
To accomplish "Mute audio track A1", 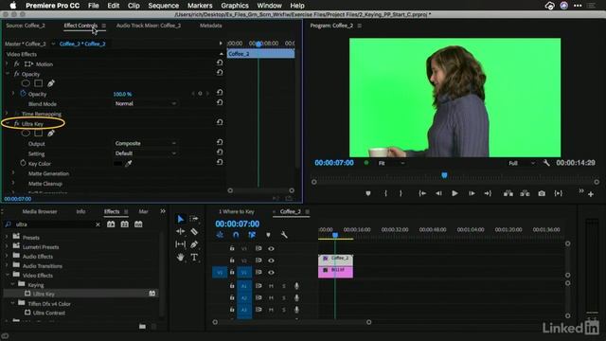I will [272, 286].
